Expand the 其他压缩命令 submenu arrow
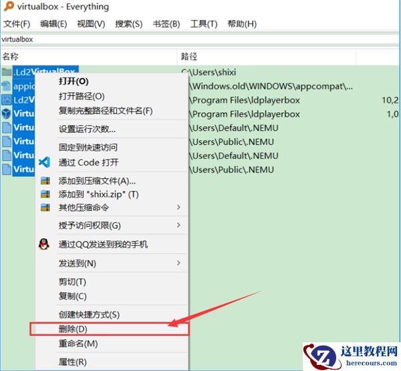This screenshot has height=371, width=401. coord(178,208)
